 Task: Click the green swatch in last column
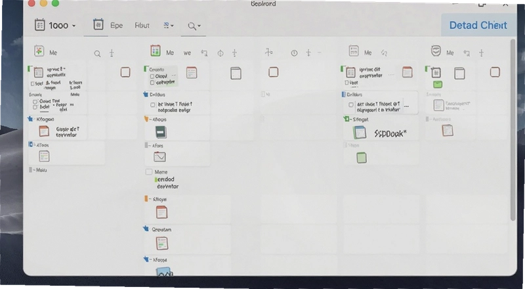[x=437, y=85]
